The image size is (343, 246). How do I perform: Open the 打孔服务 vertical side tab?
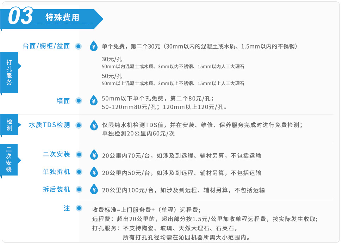coord(10,72)
